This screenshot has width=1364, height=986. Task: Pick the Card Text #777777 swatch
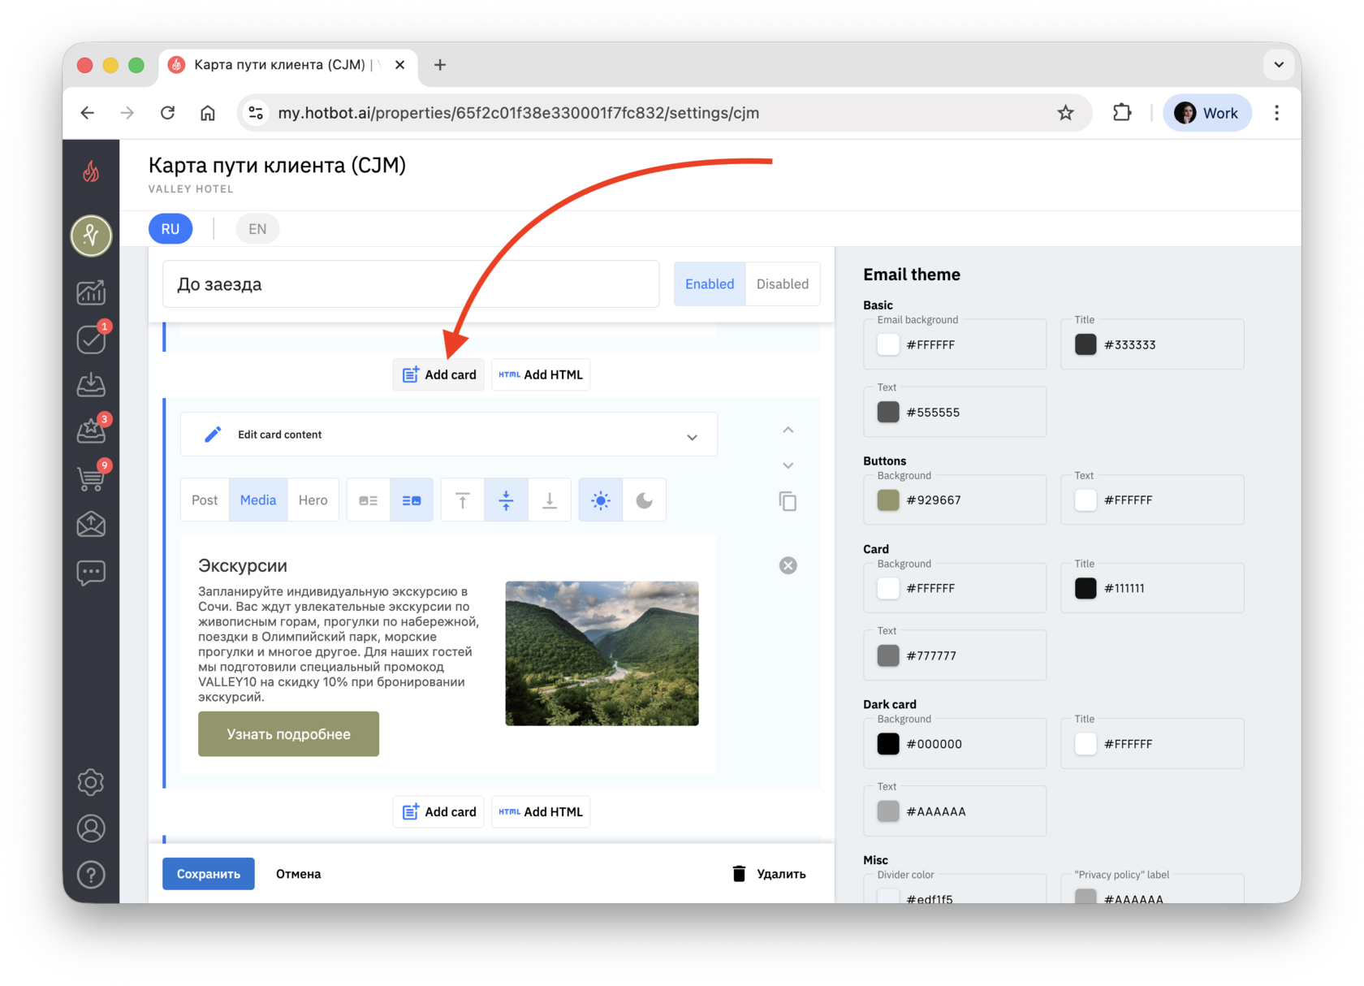tap(888, 655)
